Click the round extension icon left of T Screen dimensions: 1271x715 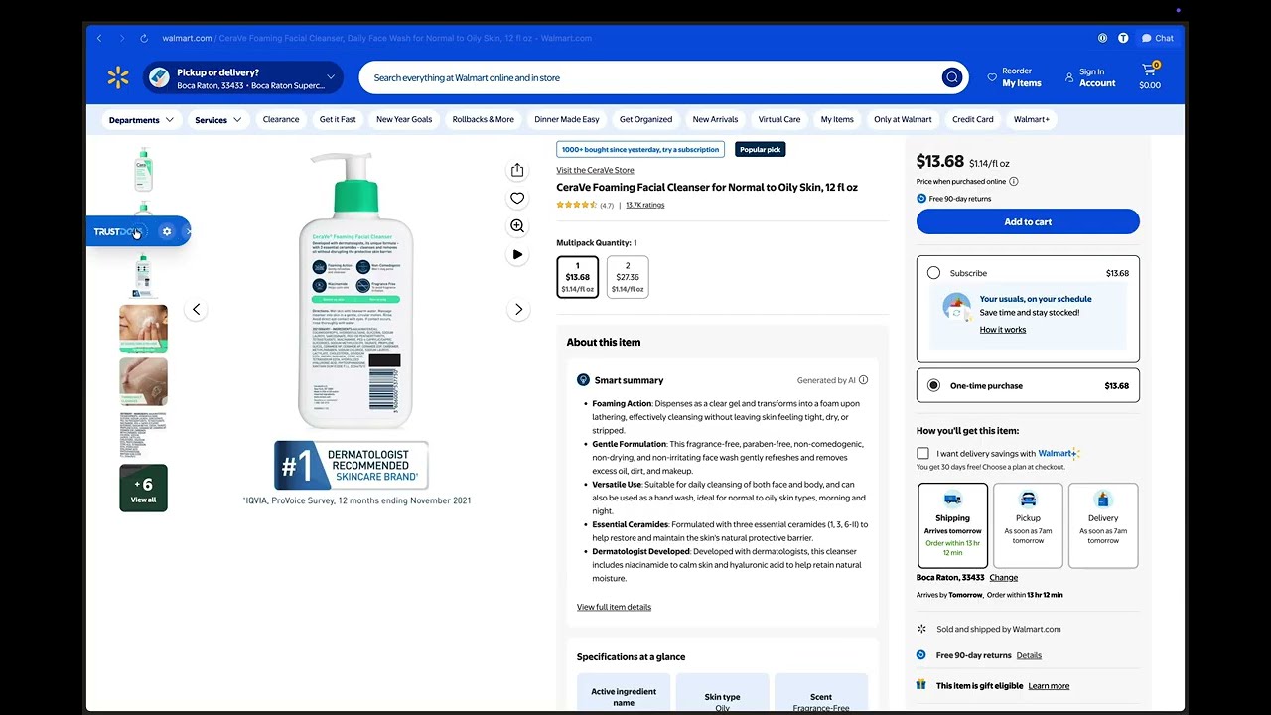tap(1102, 38)
